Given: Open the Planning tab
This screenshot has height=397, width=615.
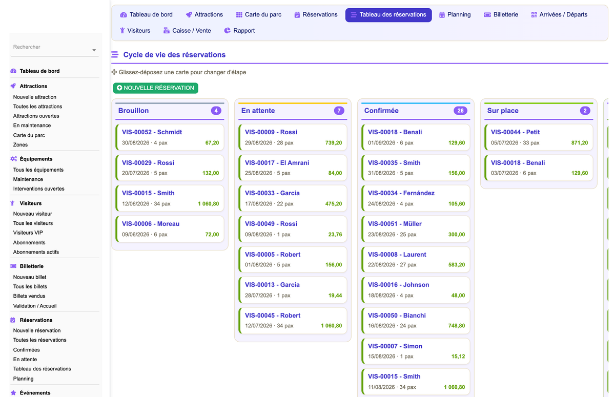Looking at the screenshot, I should (x=455, y=15).
